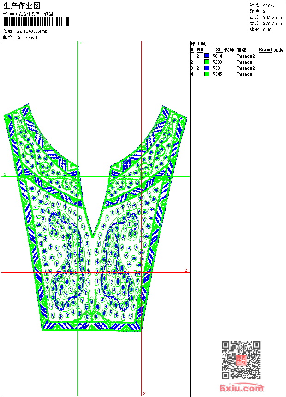Screen dimensions: 286x397
Task: Select the GZHC4030.emb design file name
Action: (31, 31)
